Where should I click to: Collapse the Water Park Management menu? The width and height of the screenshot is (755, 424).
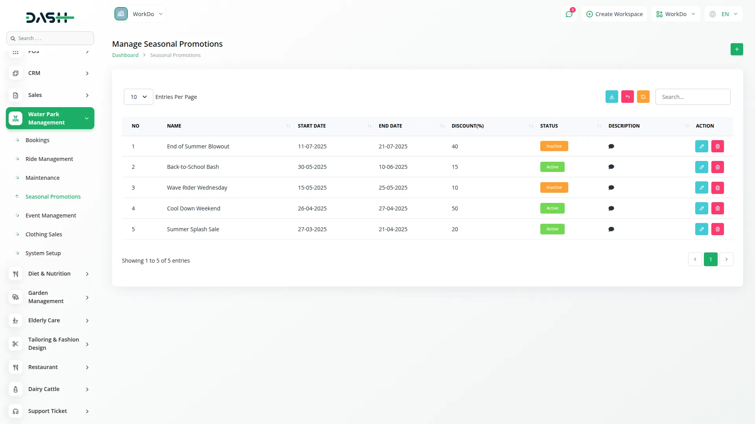pos(50,118)
